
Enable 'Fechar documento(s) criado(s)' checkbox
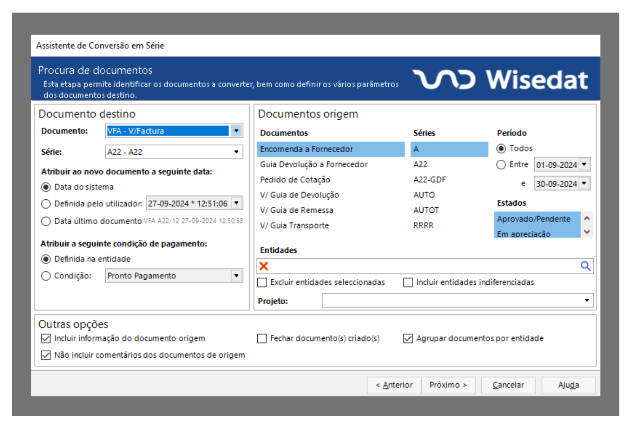pos(262,338)
